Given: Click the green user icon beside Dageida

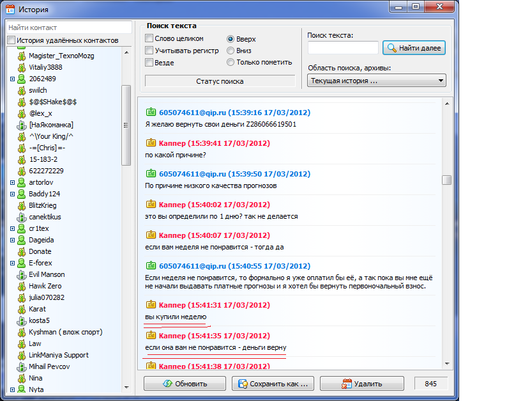Looking at the screenshot, I should (x=22, y=240).
